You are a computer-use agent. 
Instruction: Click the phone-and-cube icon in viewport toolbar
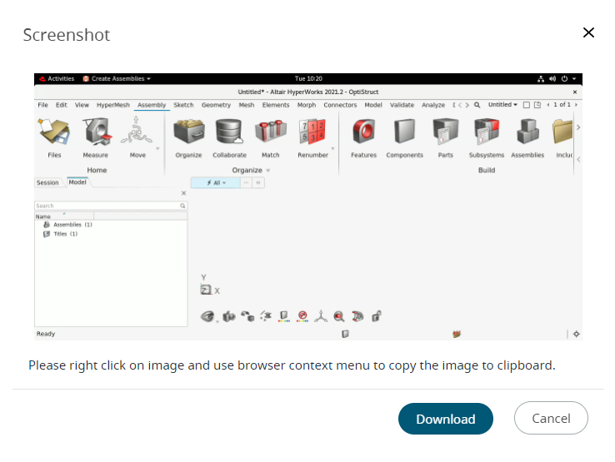(247, 316)
